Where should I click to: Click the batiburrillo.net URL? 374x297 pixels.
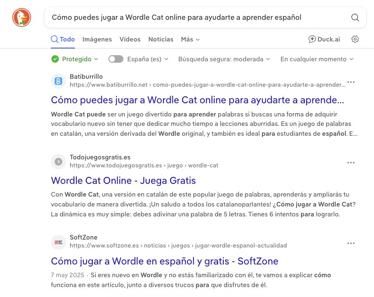point(208,85)
